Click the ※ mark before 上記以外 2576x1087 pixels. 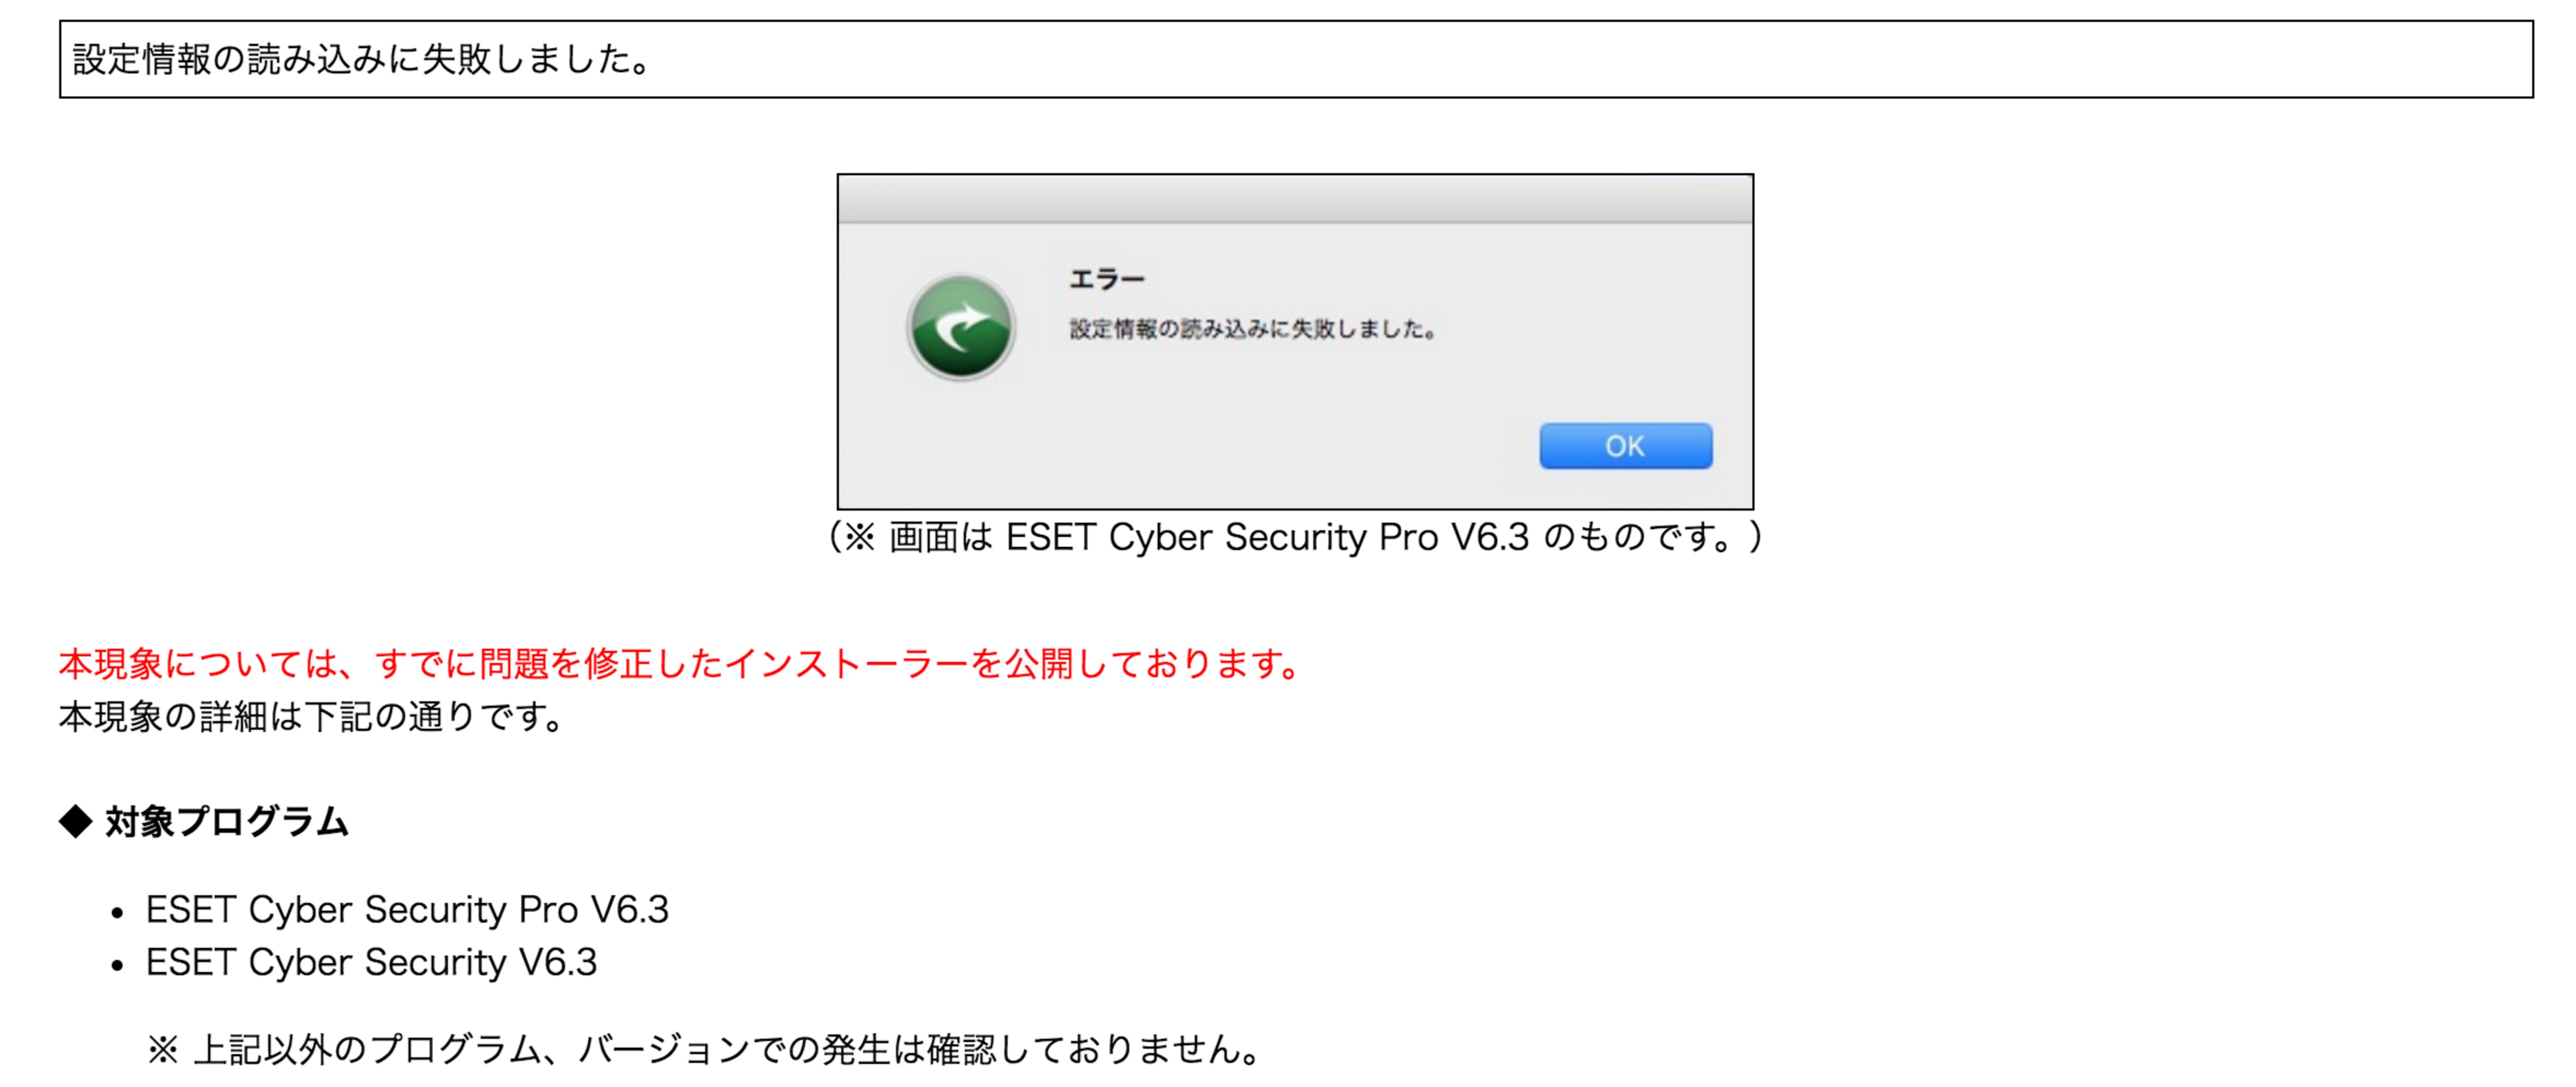tap(163, 1050)
